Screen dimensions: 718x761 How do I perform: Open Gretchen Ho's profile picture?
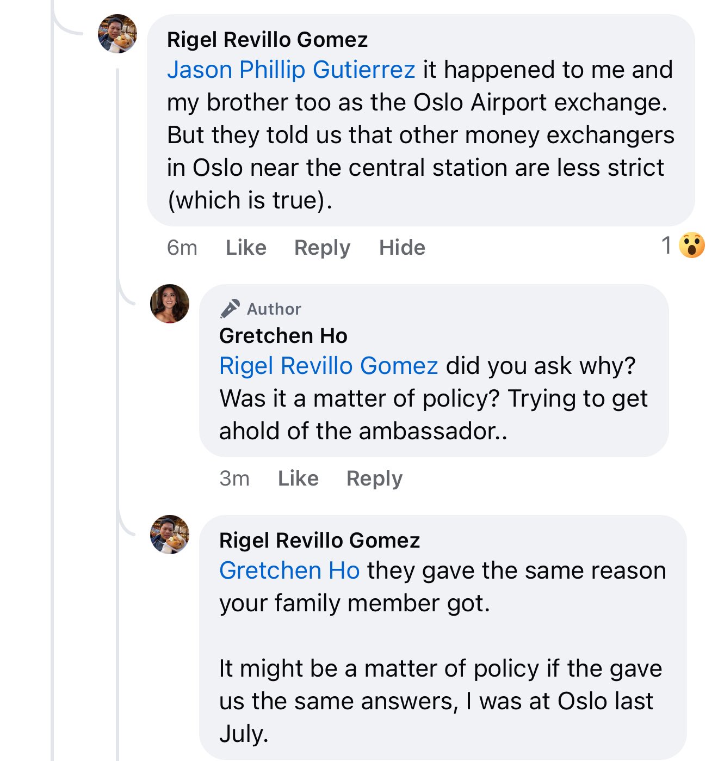170,304
